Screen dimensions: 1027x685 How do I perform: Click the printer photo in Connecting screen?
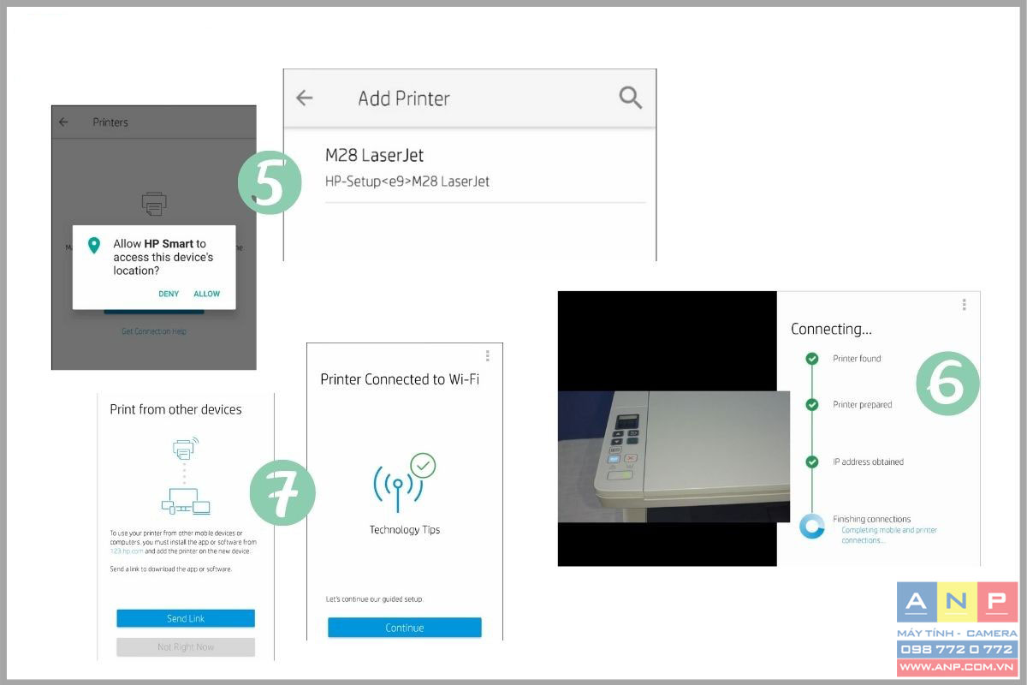[x=674, y=456]
